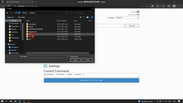The image size is (183, 103).
Task: Open the Help Post link
Action: [132, 15]
